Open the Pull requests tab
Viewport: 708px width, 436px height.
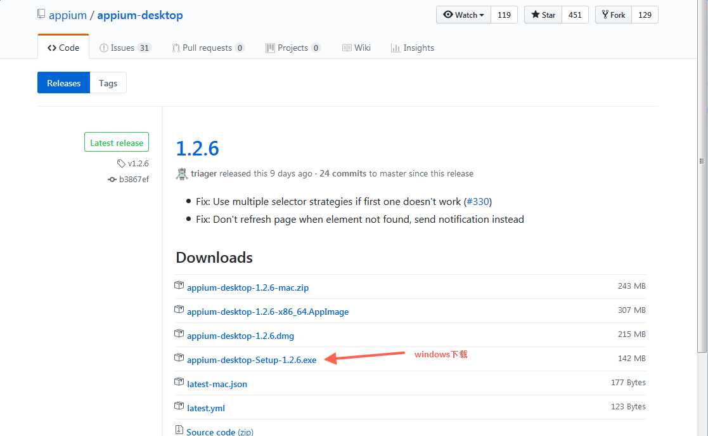pyautogui.click(x=208, y=48)
